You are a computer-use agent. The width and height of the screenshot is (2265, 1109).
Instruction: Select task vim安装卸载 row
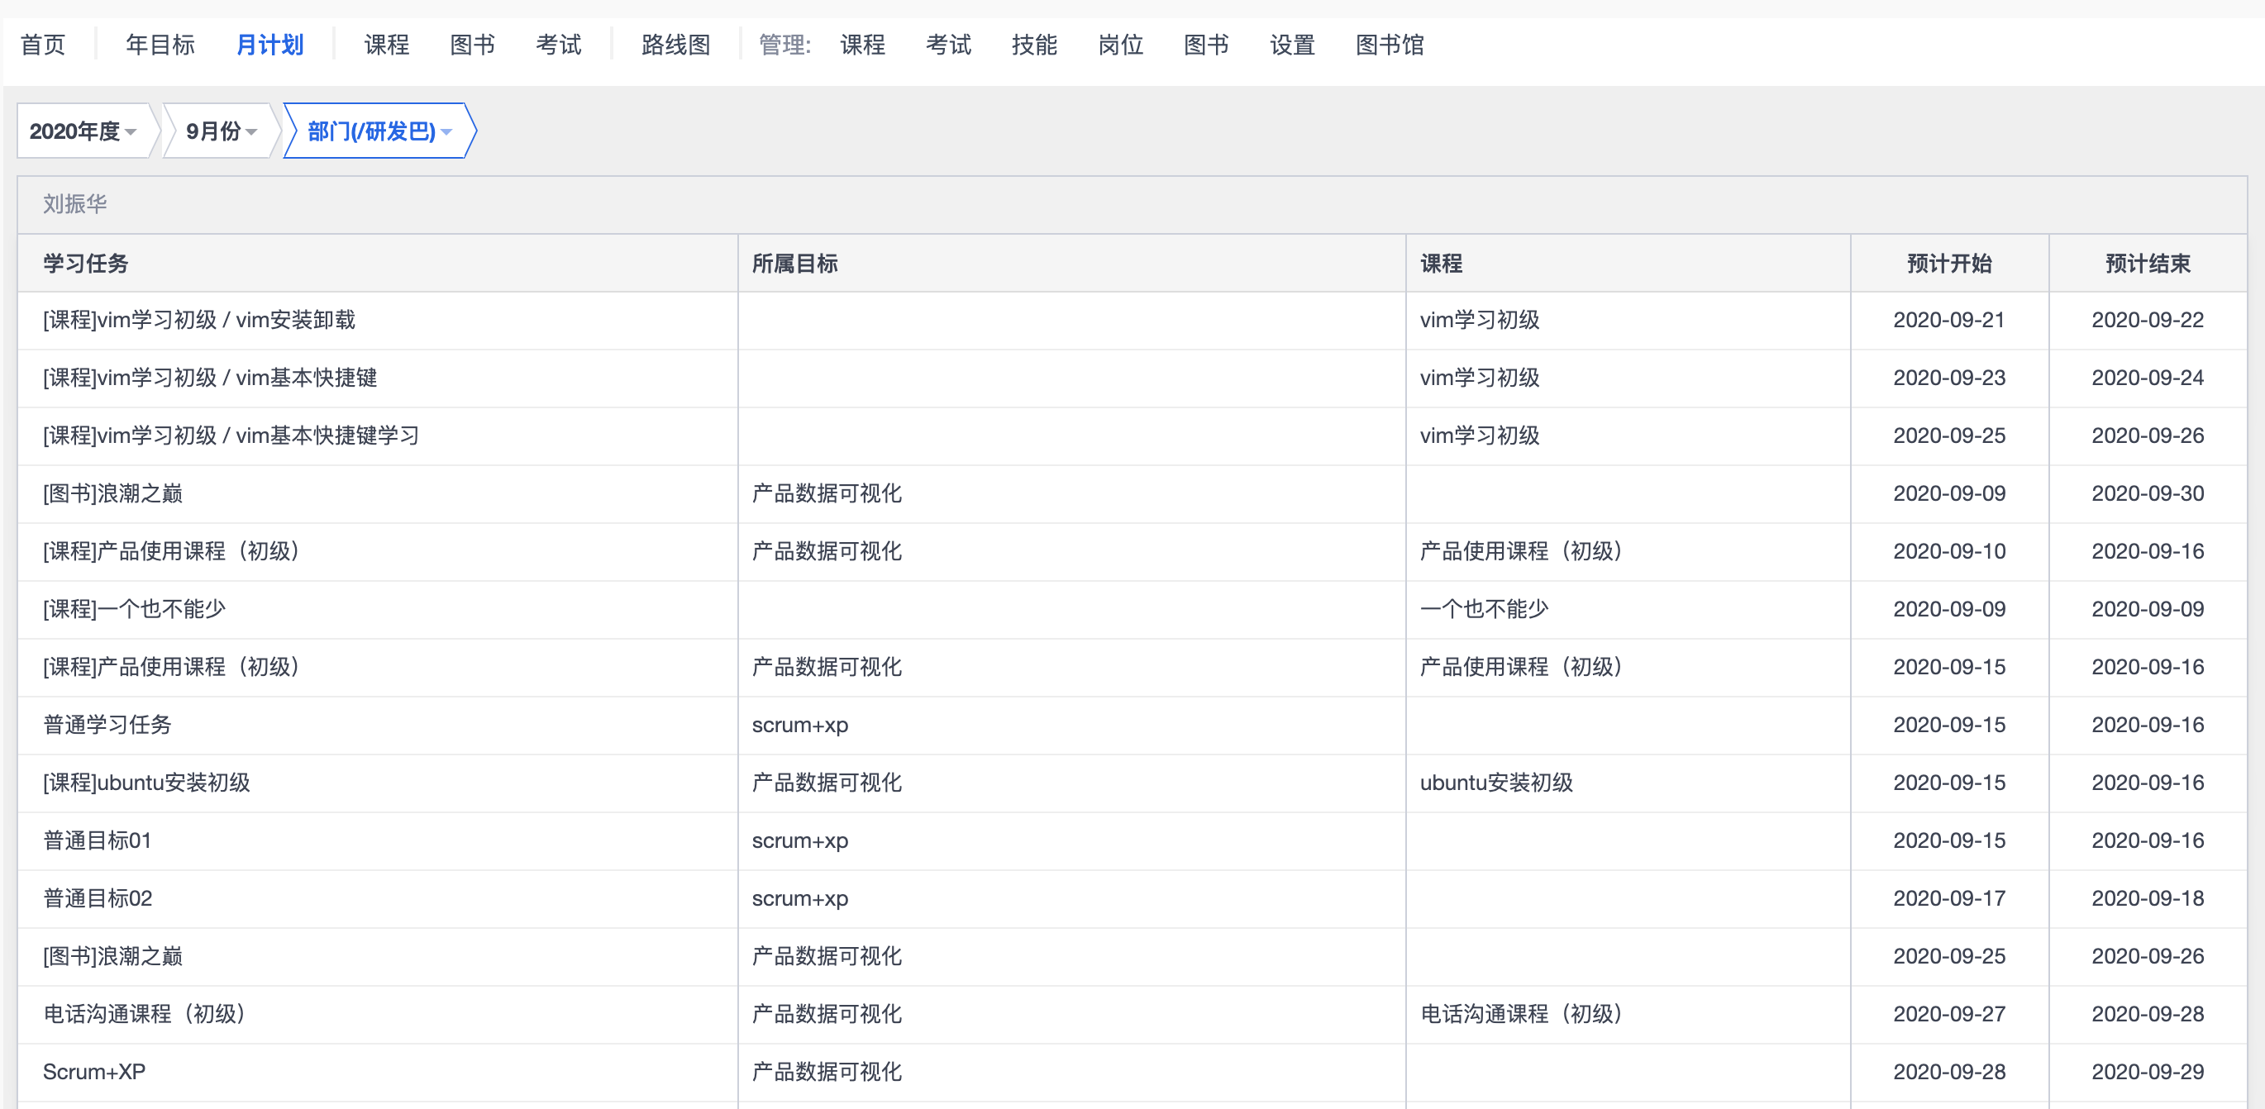[x=1132, y=321]
